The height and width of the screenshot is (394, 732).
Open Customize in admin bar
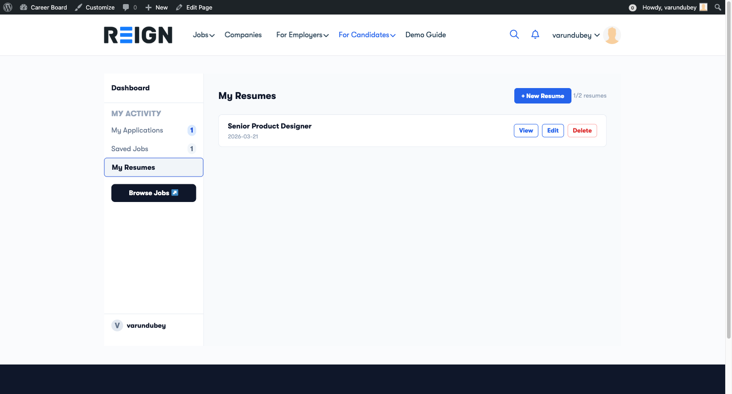(95, 7)
